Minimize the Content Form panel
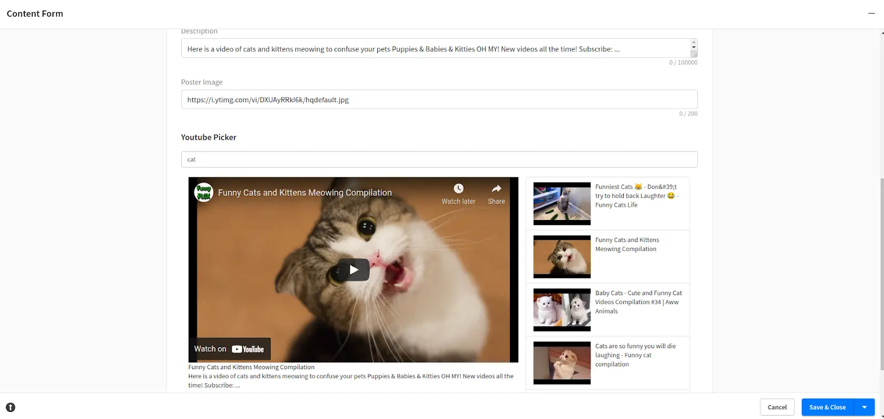 (871, 13)
